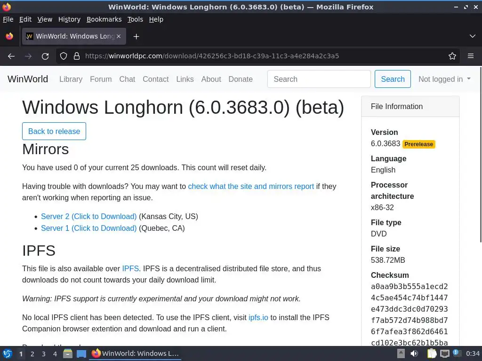Open the Donate nav link
Screen dimensions: 482x361
[x=241, y=79]
